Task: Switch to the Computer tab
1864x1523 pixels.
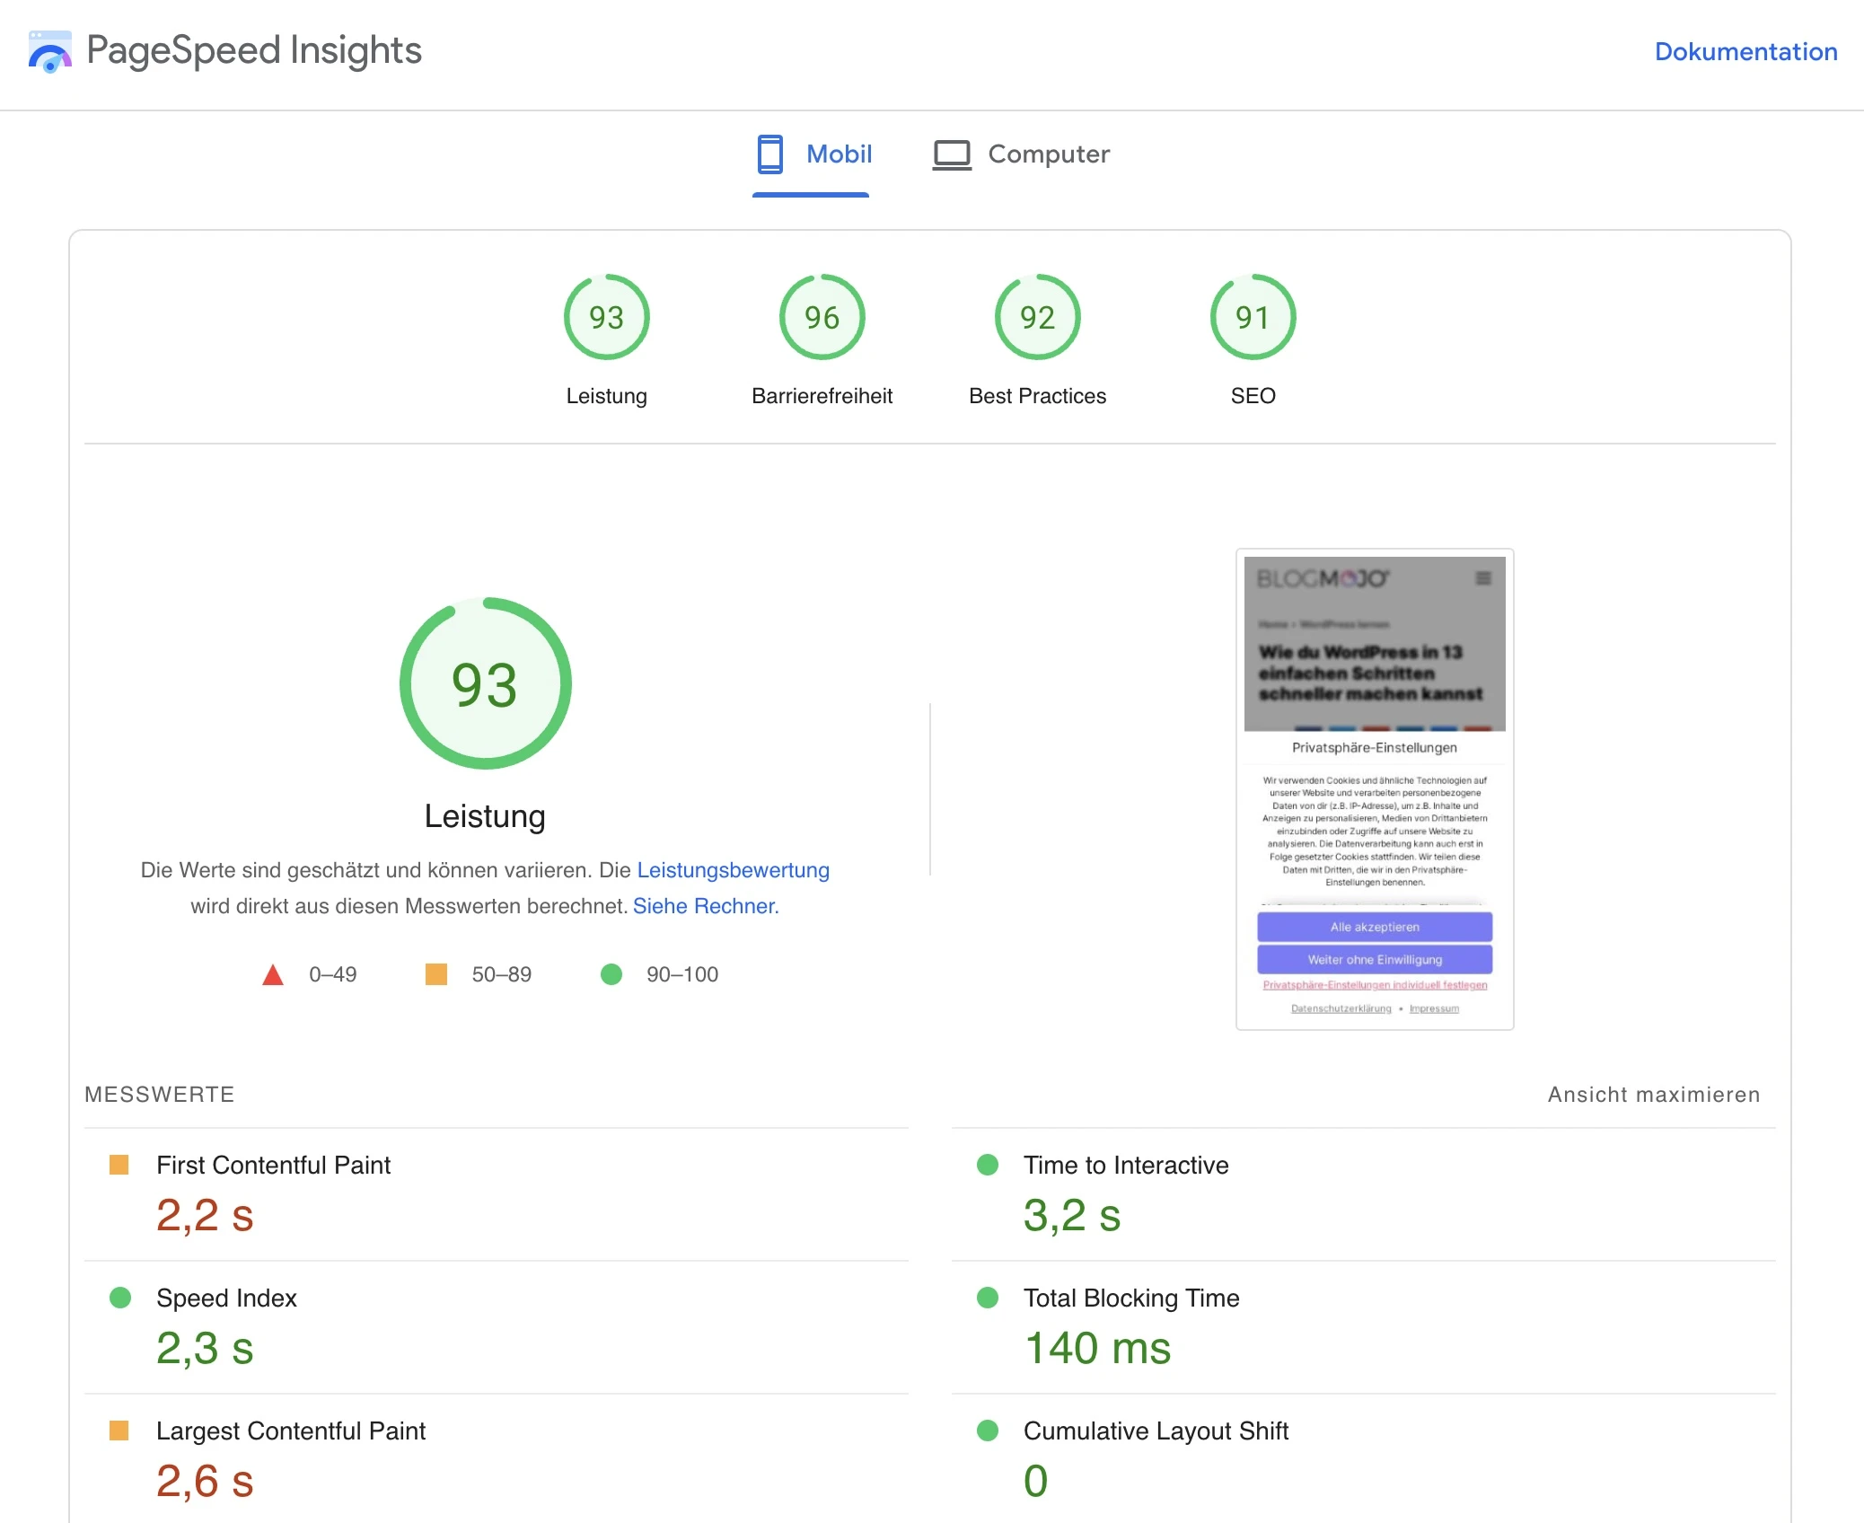Action: point(1022,154)
